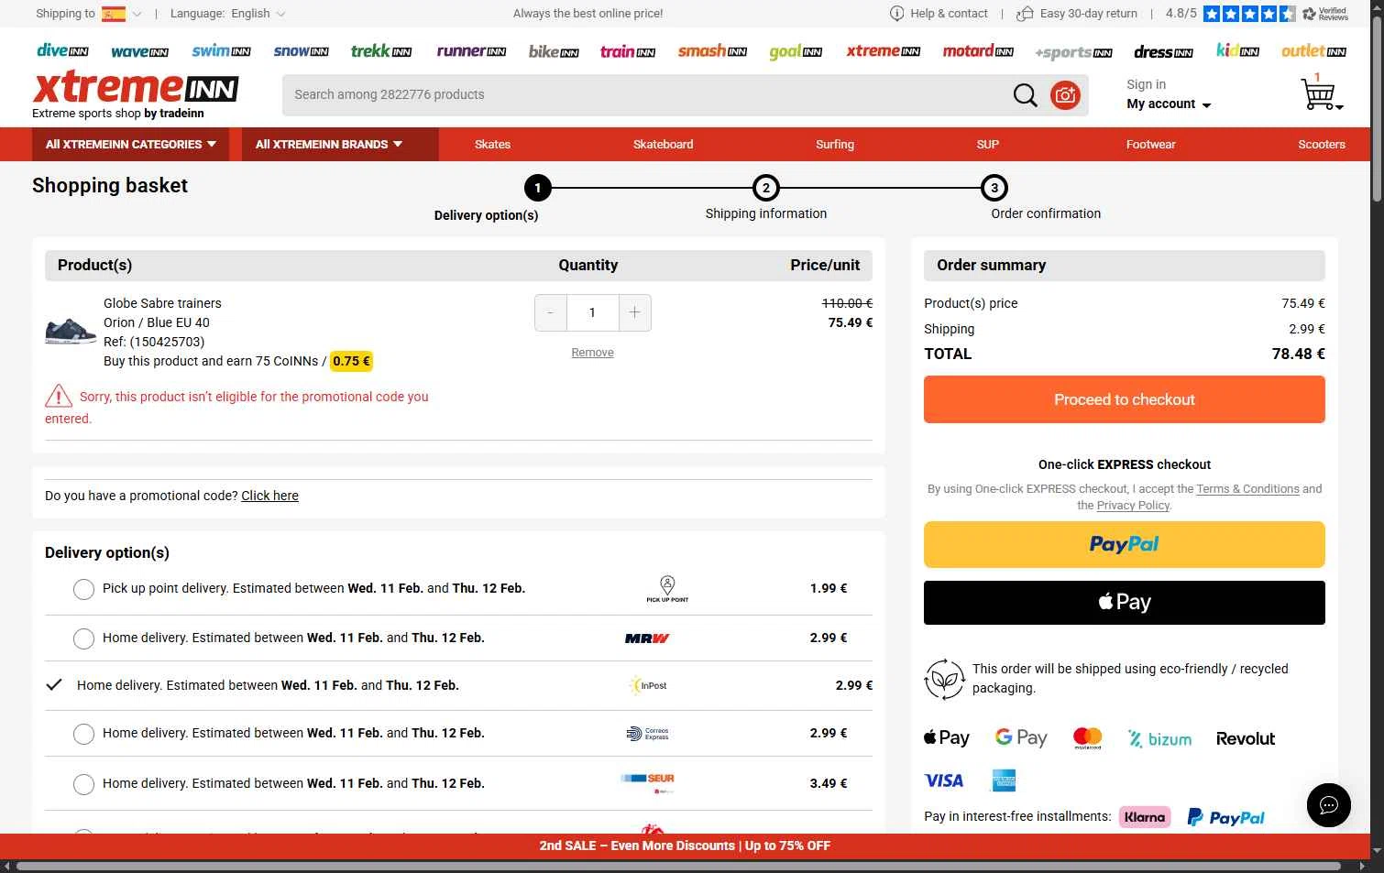The width and height of the screenshot is (1384, 873).
Task: Click the Sign in text
Action: pos(1146,84)
